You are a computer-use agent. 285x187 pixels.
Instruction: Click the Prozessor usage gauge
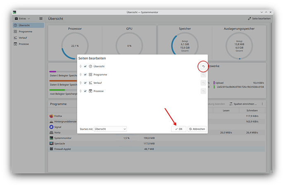click(x=75, y=46)
